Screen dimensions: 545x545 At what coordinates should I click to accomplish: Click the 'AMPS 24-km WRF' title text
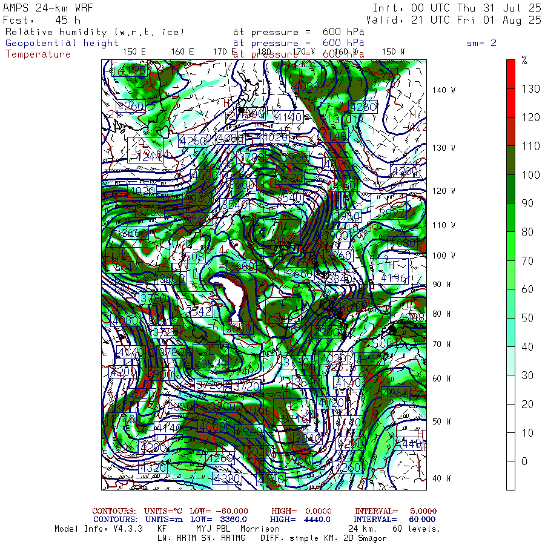(48, 8)
